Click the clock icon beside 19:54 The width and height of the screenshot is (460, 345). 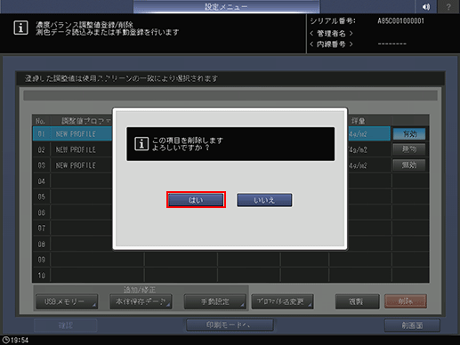click(x=5, y=340)
